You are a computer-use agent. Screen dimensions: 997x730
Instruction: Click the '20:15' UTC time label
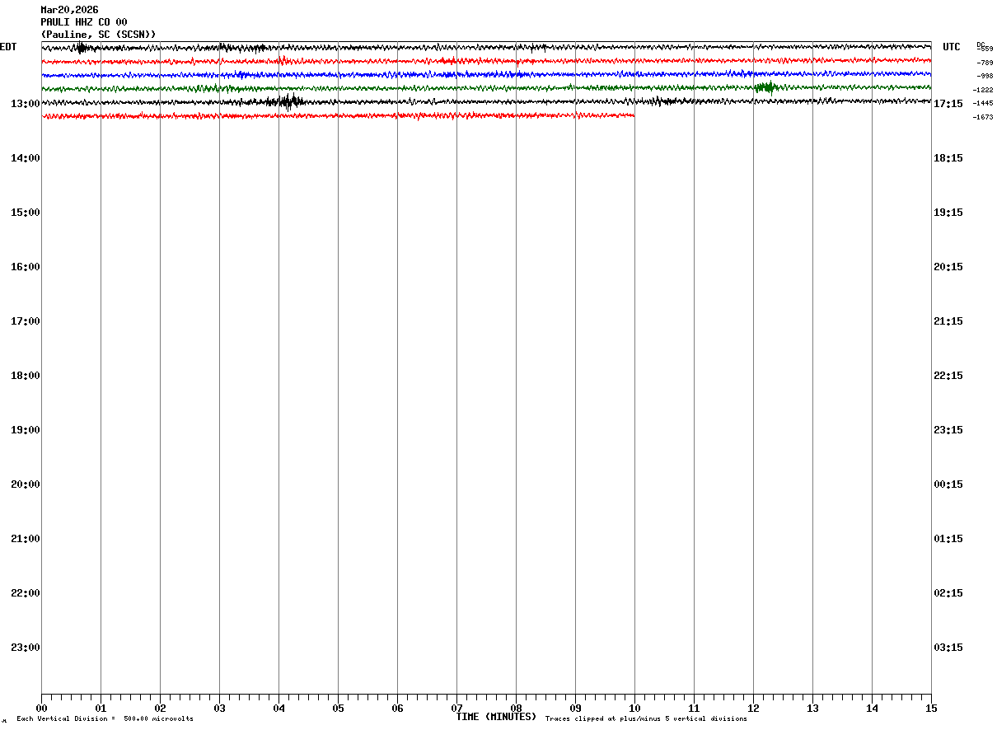948,267
